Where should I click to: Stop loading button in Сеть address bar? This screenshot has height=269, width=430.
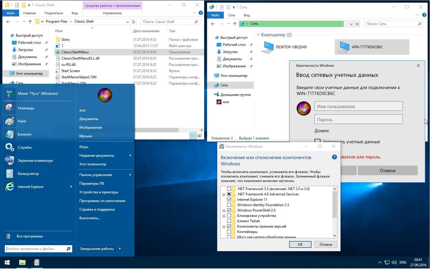(x=357, y=24)
